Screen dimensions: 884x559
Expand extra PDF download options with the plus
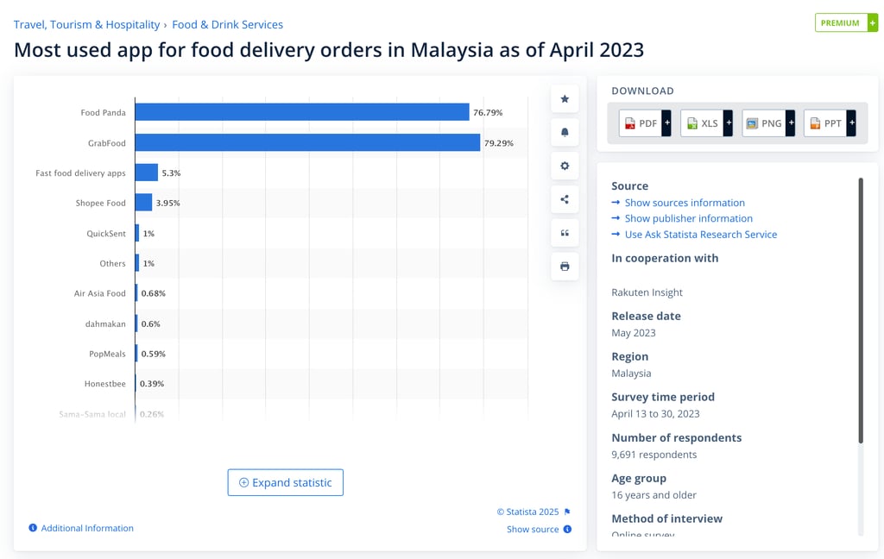pos(666,122)
